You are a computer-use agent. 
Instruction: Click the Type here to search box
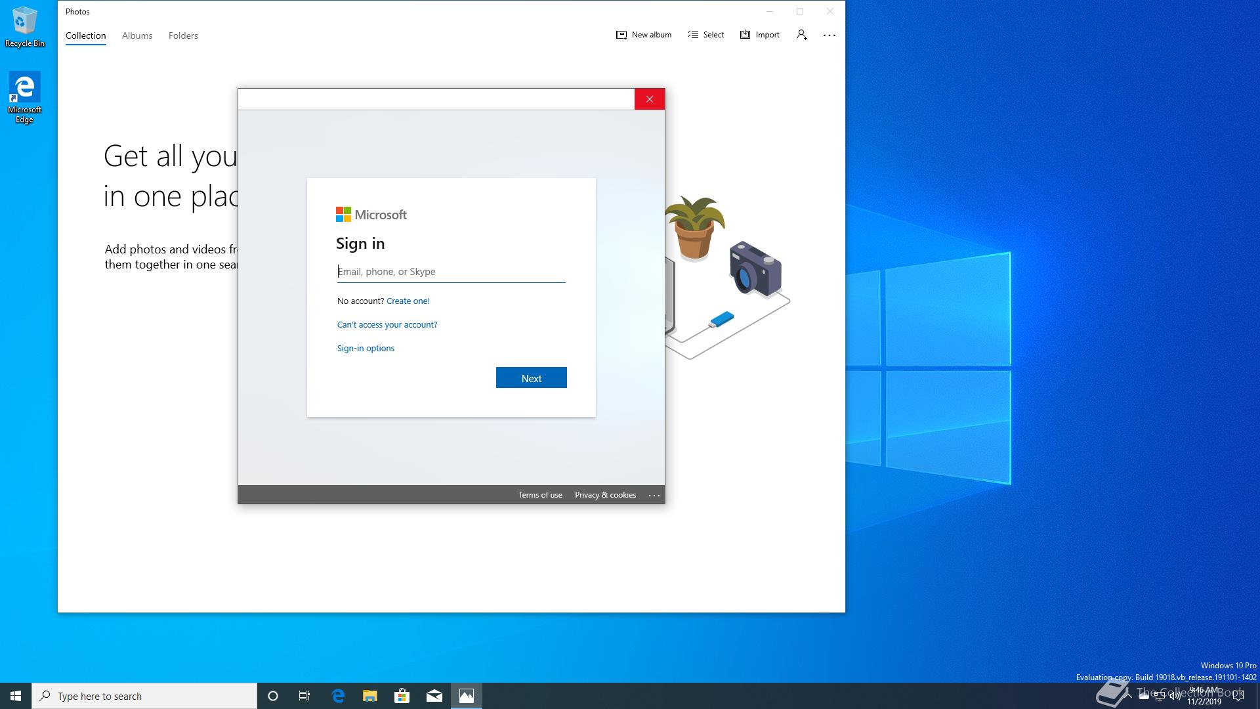pos(144,696)
